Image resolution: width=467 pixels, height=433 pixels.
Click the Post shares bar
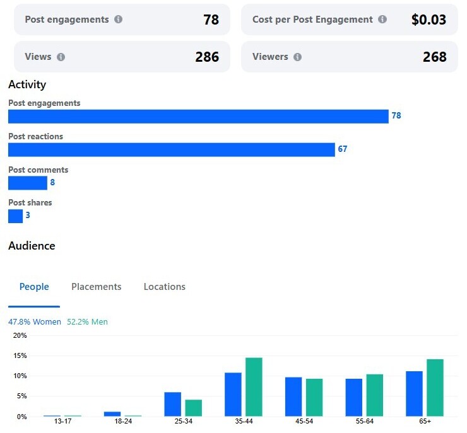[x=15, y=216]
